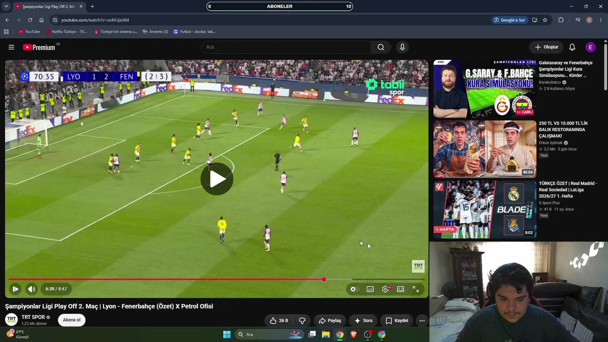Dislike the video
Viewport: 608px width, 342px height.
pyautogui.click(x=302, y=321)
